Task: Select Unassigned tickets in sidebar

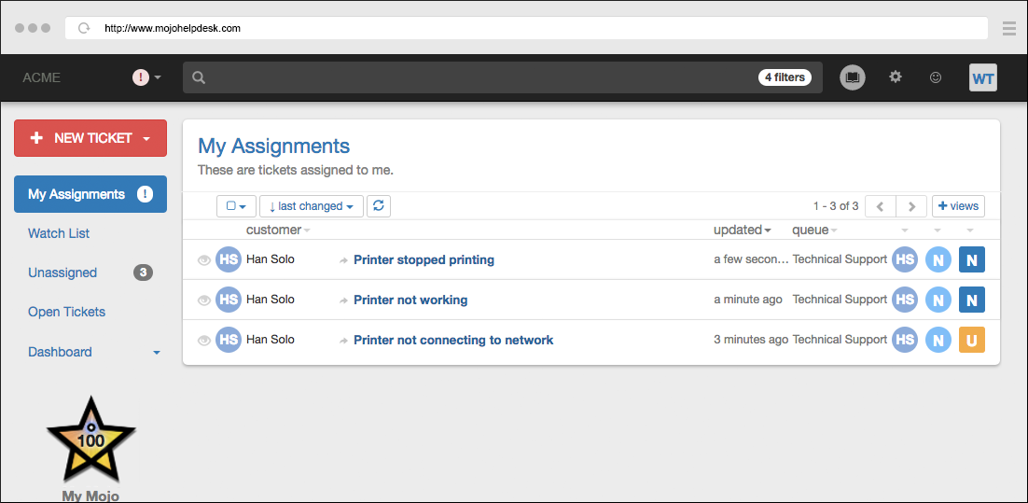Action: 63,272
